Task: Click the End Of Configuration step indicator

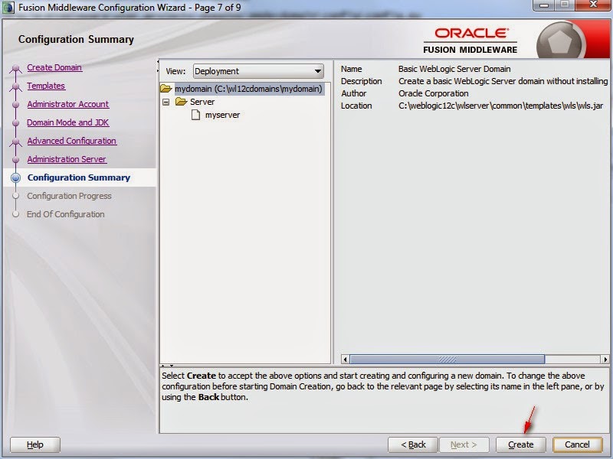Action: coord(67,214)
